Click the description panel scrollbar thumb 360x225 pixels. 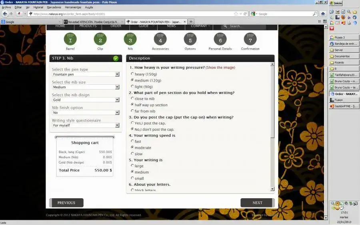272,102
